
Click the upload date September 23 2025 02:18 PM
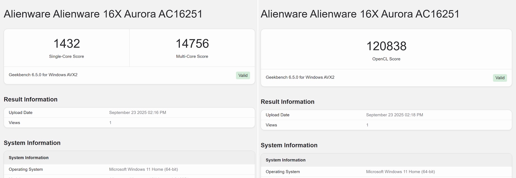tap(394, 115)
